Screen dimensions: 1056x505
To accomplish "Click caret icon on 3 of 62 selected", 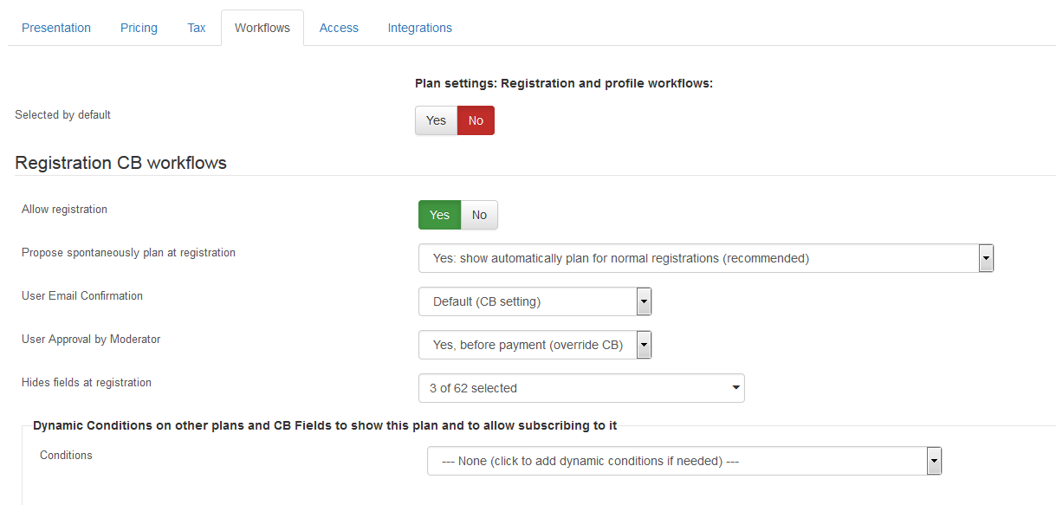I will 735,388.
